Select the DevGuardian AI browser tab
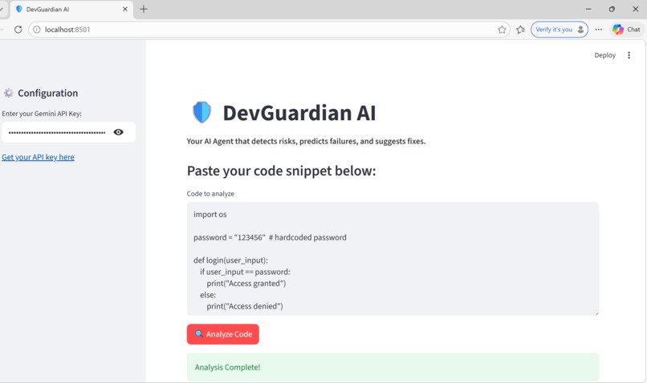The image size is (647, 383). click(71, 9)
